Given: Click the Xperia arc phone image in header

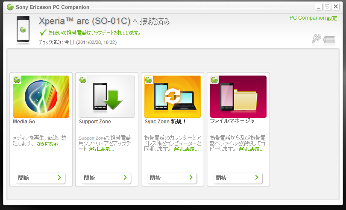Looking at the screenshot, I should pyautogui.click(x=23, y=29).
